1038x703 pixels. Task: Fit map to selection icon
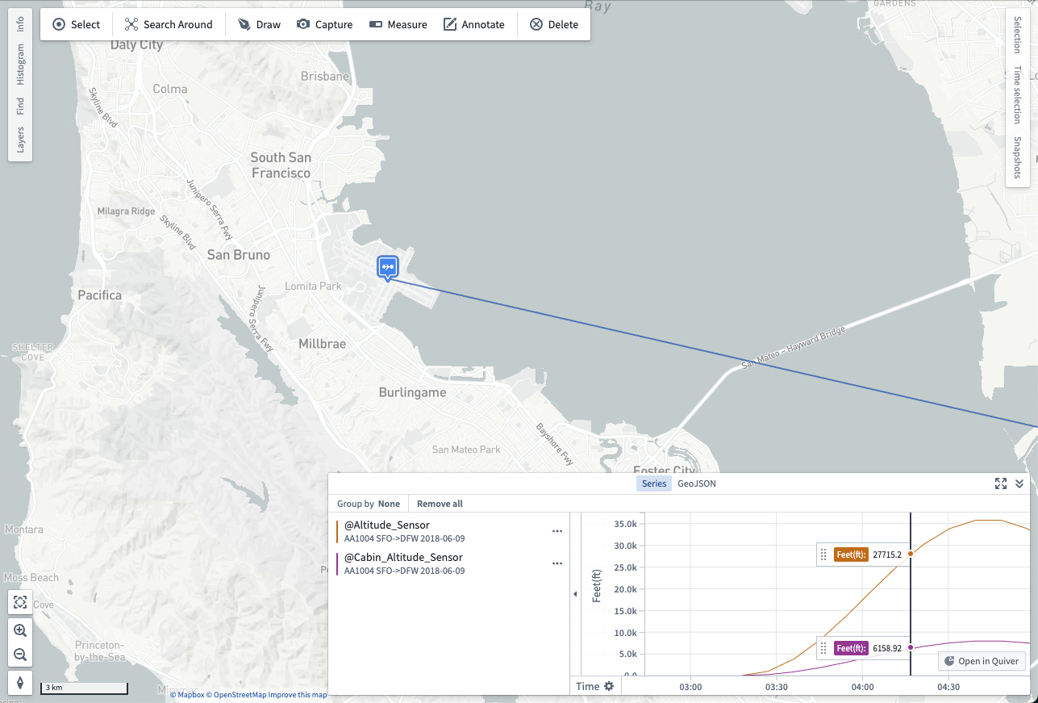click(20, 602)
